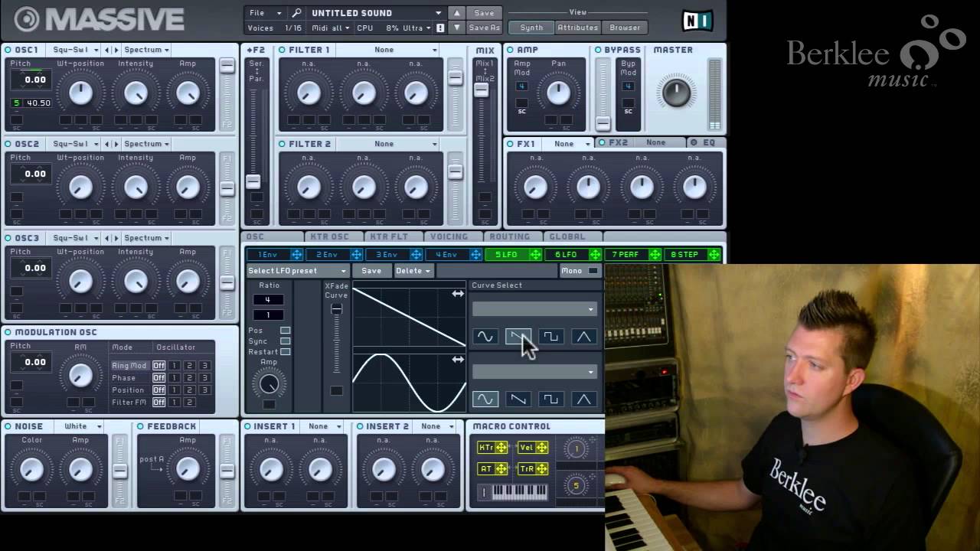Check the LFO Sync box
980x551 pixels.
285,341
